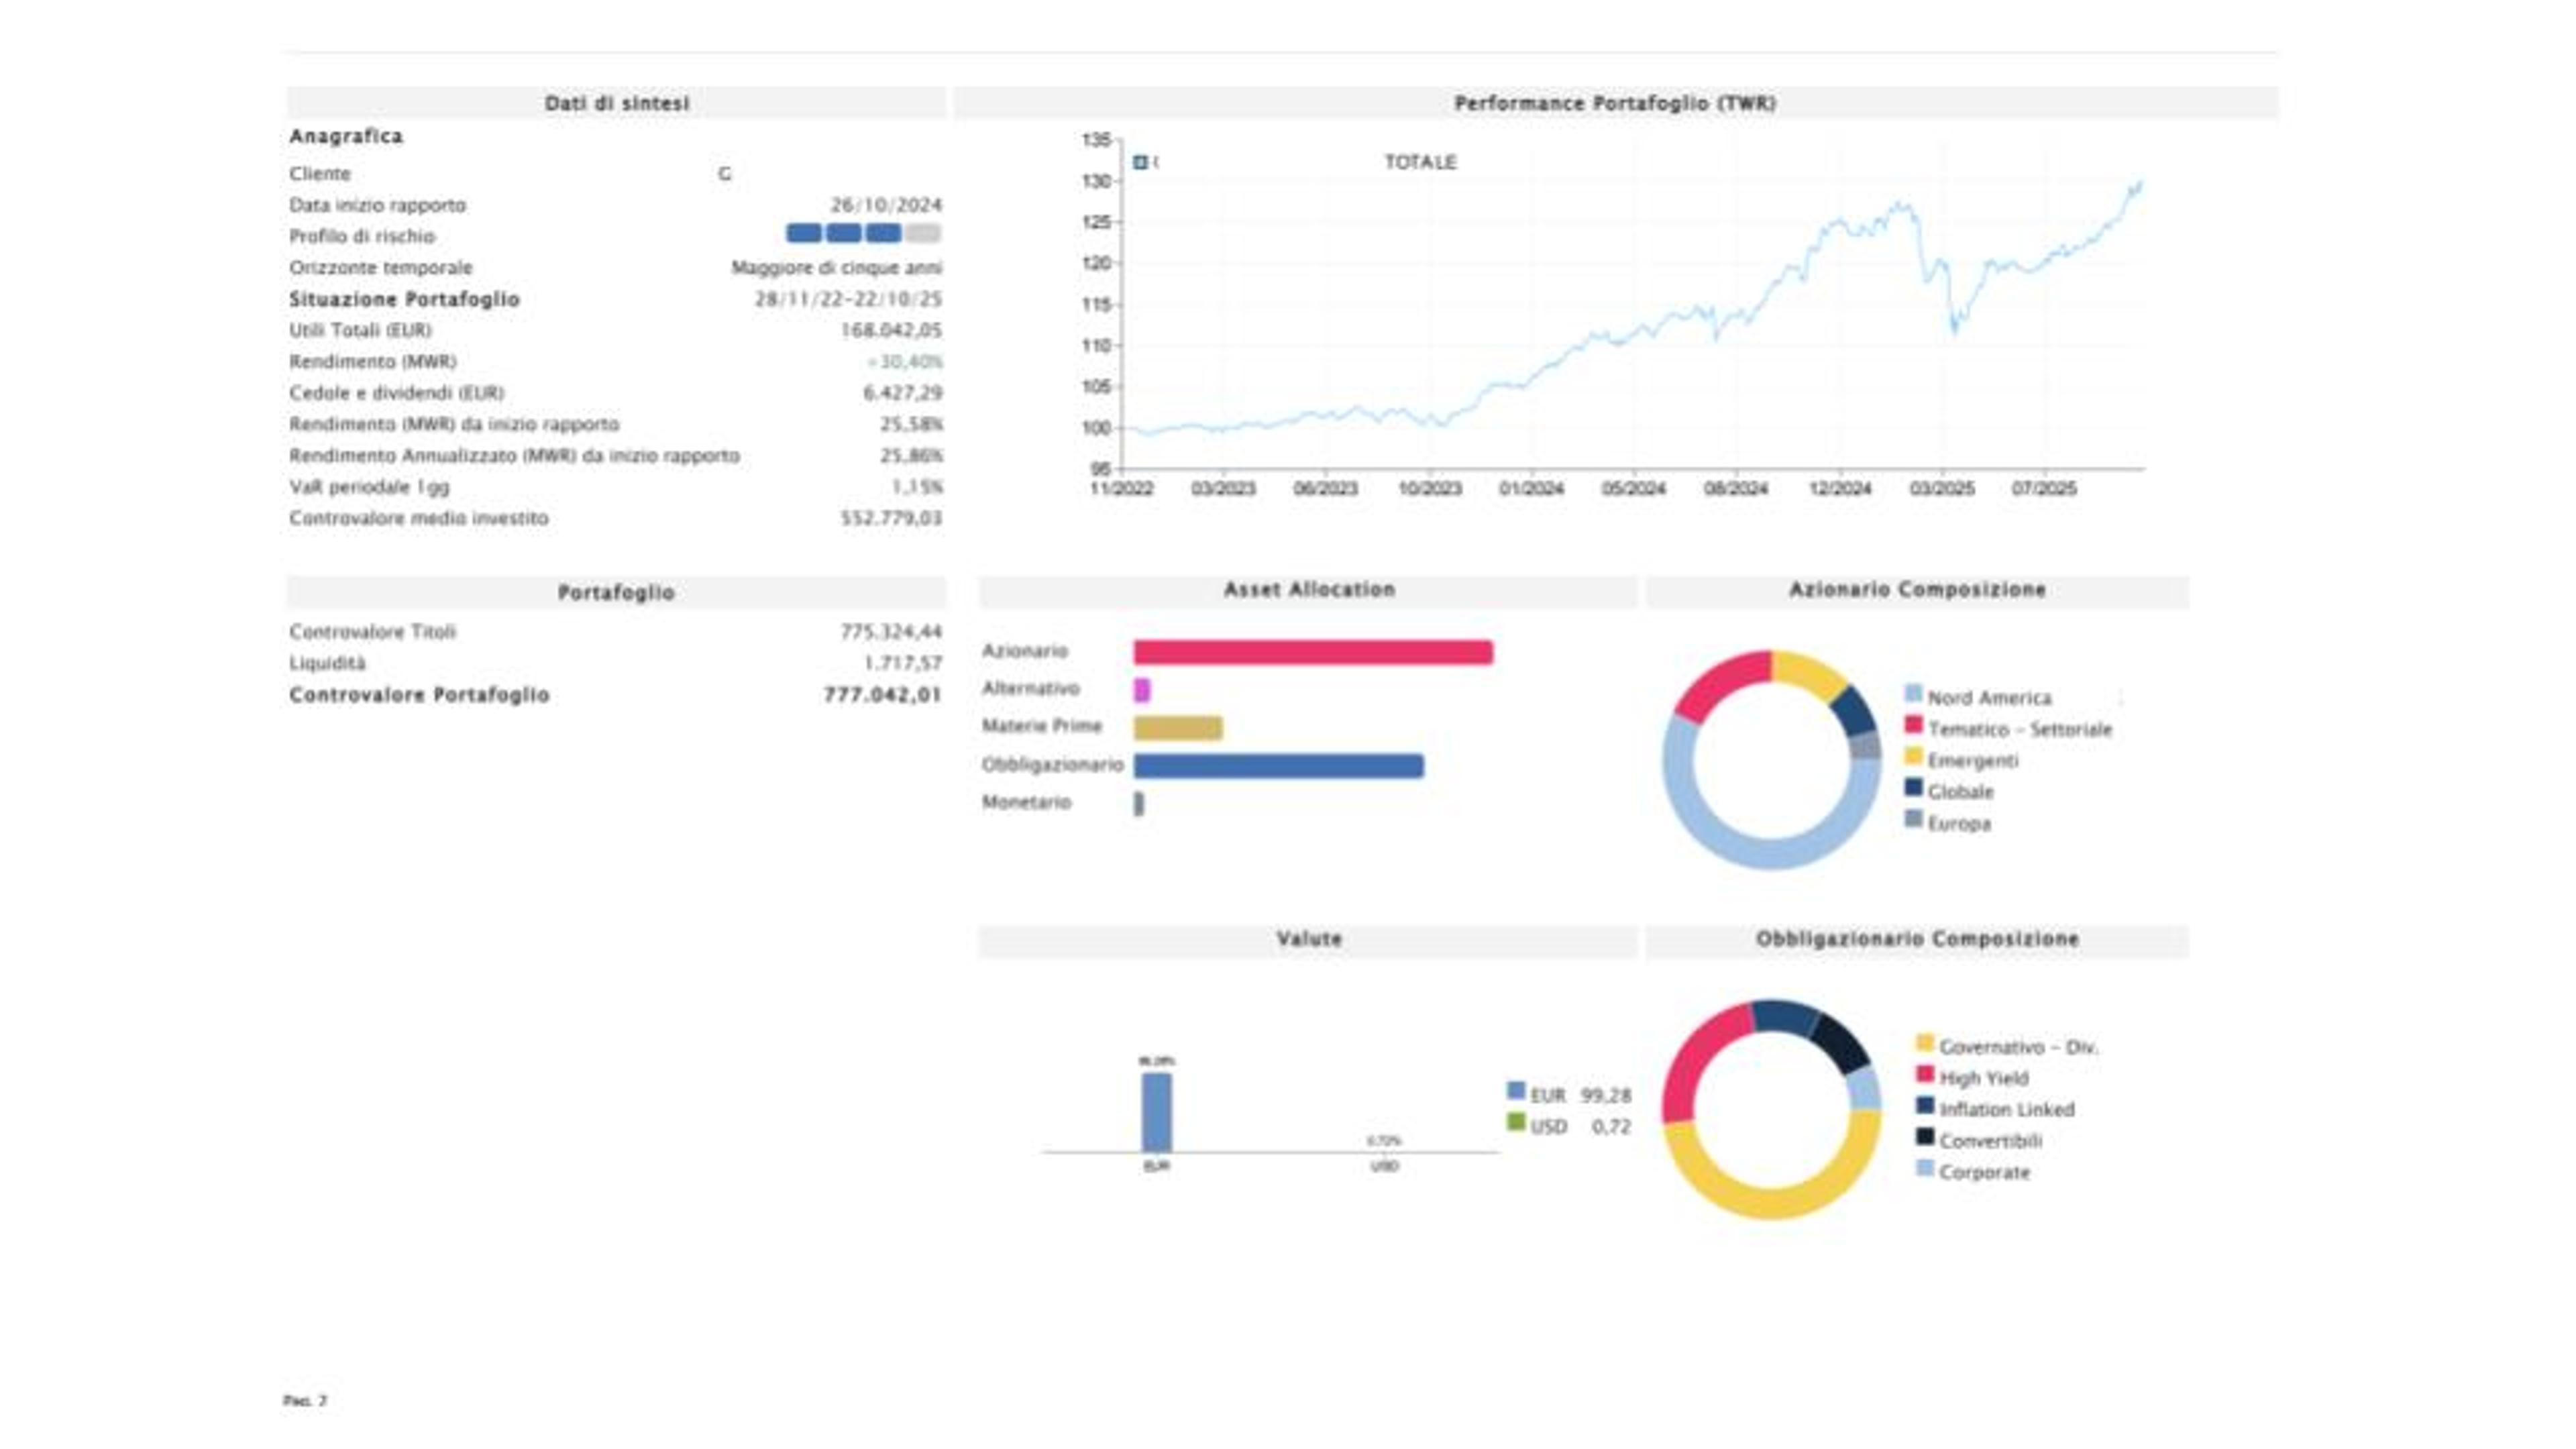The height and width of the screenshot is (1449, 2576).
Task: Click the Azionario pink allocation bar
Action: tap(1313, 653)
